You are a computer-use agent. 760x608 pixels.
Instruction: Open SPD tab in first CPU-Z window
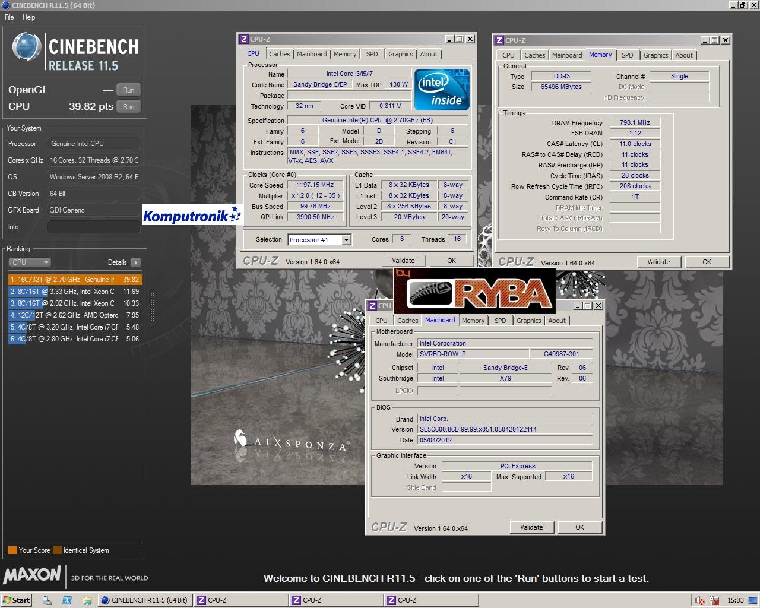pyautogui.click(x=372, y=54)
